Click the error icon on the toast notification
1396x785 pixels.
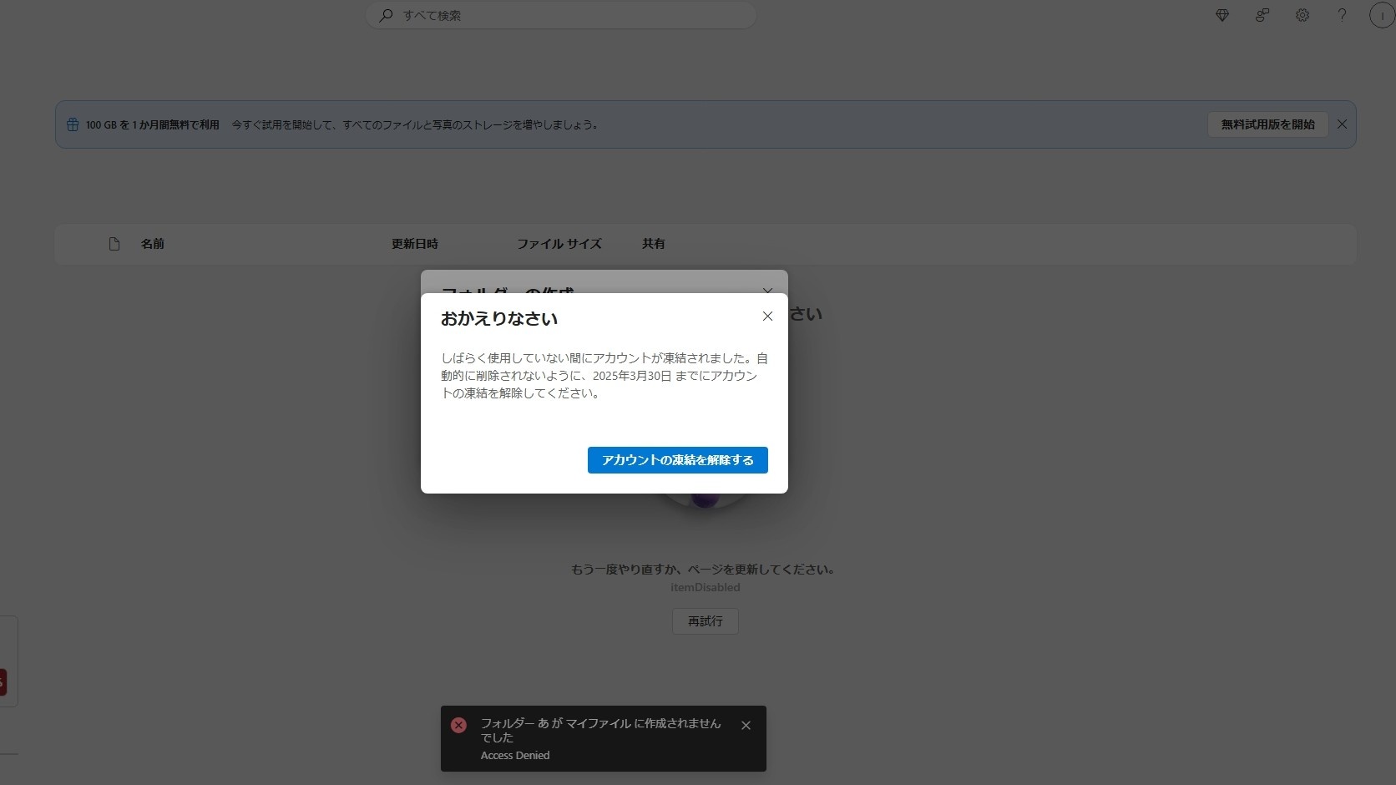(458, 725)
